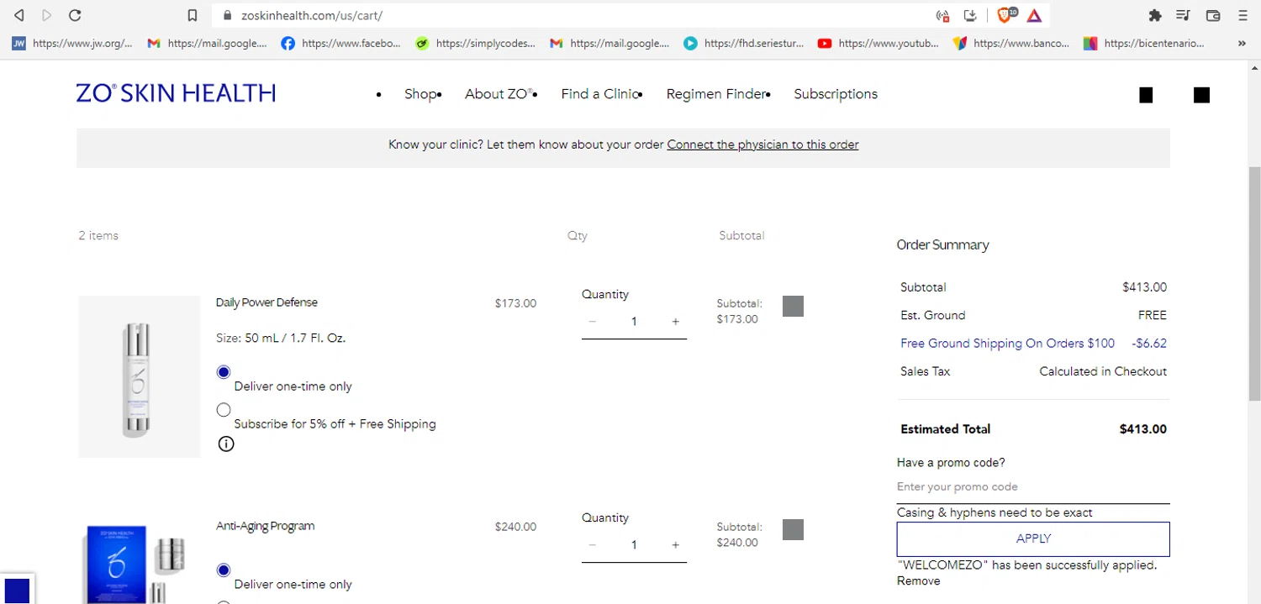1261x604 pixels.
Task: Click the Daily Power Defense product image
Action: click(x=140, y=376)
